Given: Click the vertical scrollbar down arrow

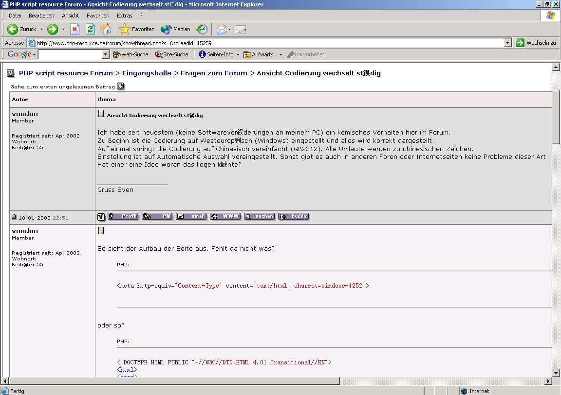Looking at the screenshot, I should click(x=557, y=373).
